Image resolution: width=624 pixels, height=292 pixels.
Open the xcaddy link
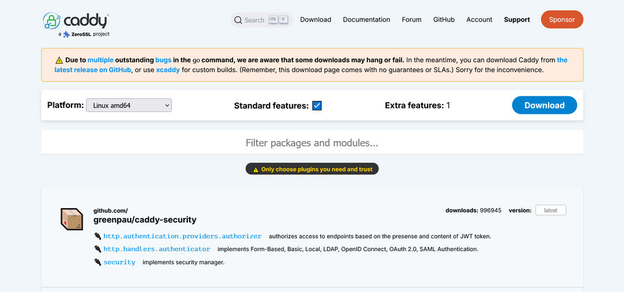[x=168, y=70]
